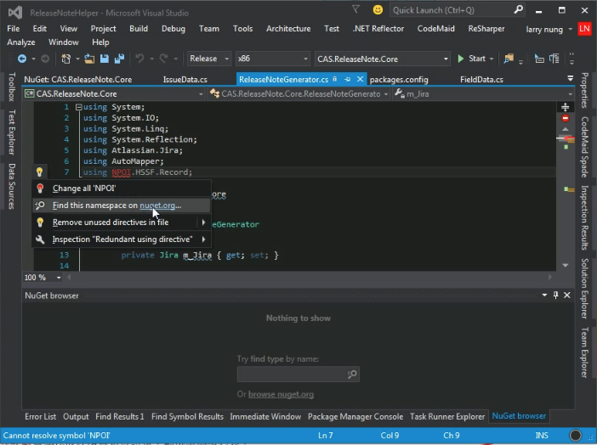The height and width of the screenshot is (445, 597).
Task: Open the x86 platform dropdown
Action: click(x=272, y=59)
